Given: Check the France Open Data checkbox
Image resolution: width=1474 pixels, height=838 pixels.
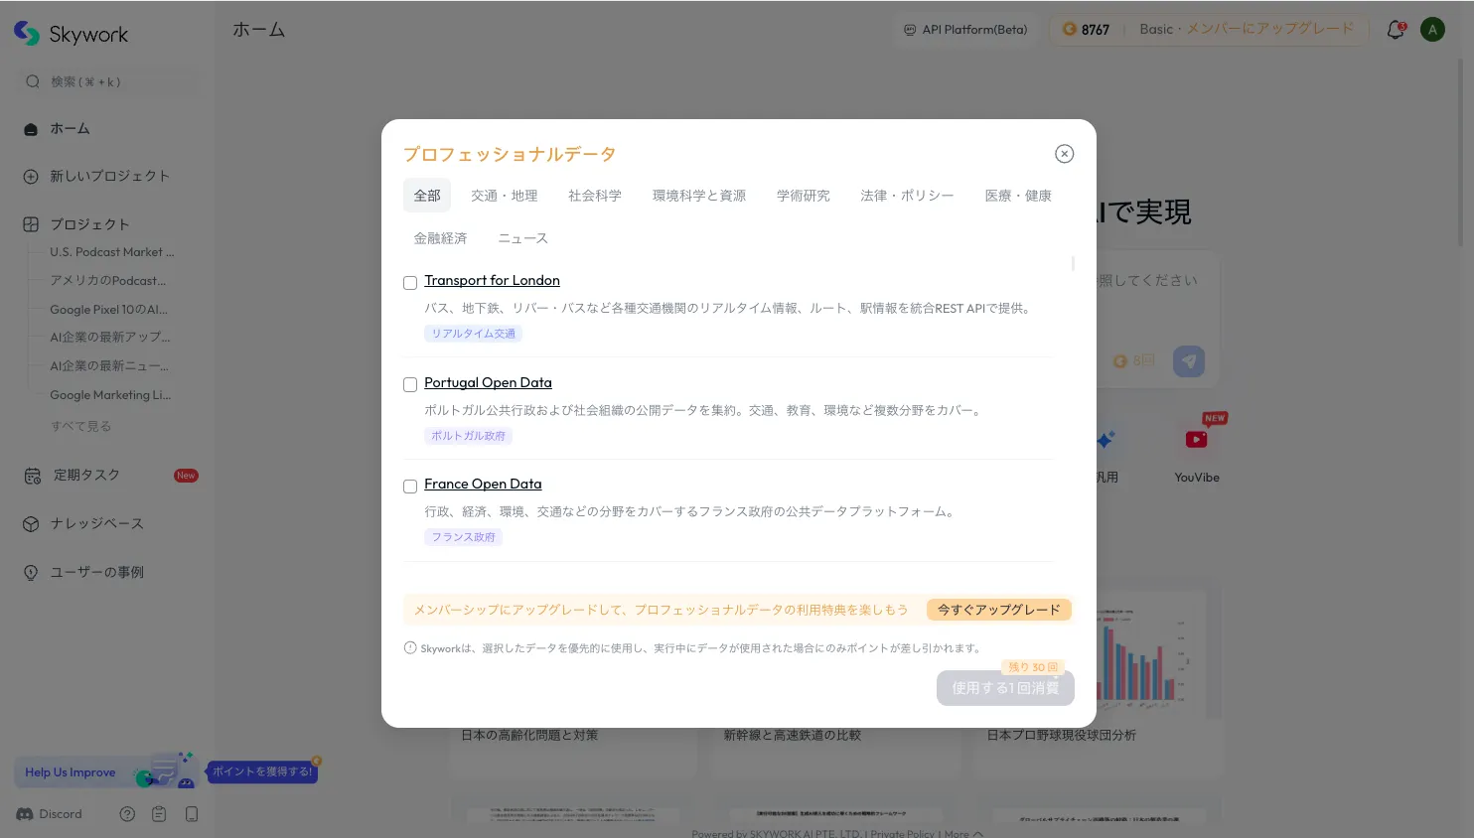Looking at the screenshot, I should tap(410, 487).
